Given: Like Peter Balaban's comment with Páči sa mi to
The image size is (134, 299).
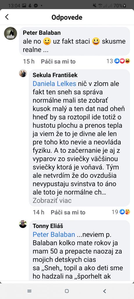Looking at the screenshot, I should 58,61.
